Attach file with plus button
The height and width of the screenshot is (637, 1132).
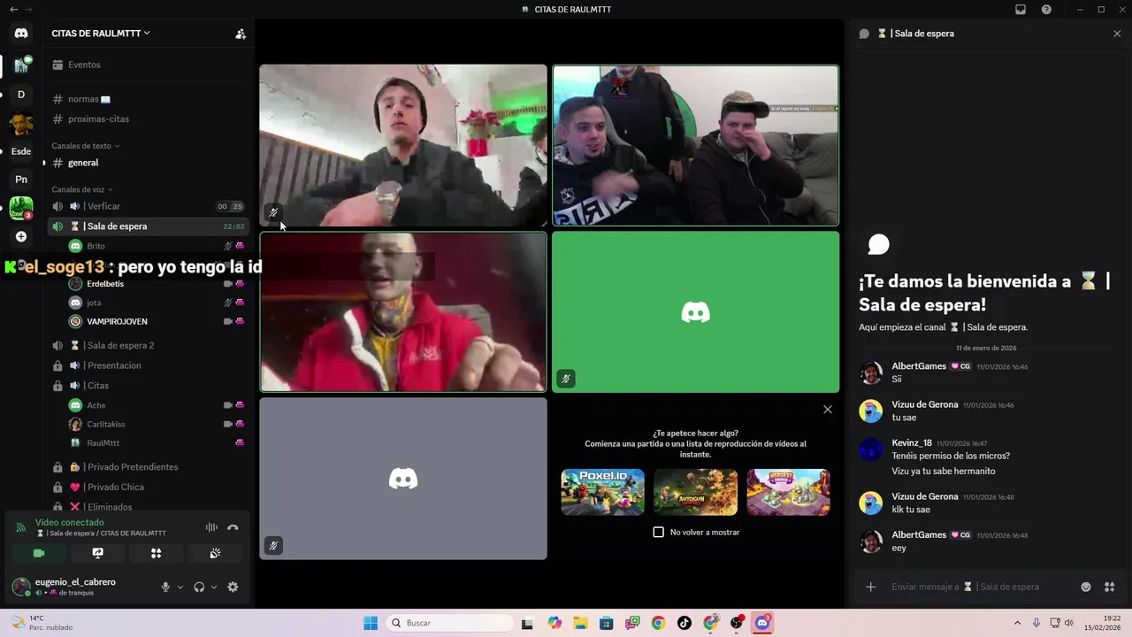pos(871,587)
